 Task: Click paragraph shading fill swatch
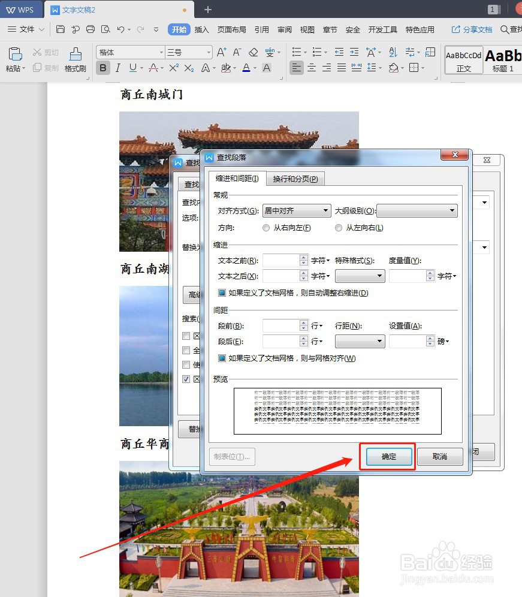tap(393, 68)
